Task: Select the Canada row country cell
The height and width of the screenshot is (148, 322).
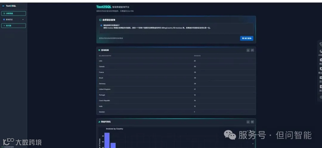Action: (x=102, y=67)
